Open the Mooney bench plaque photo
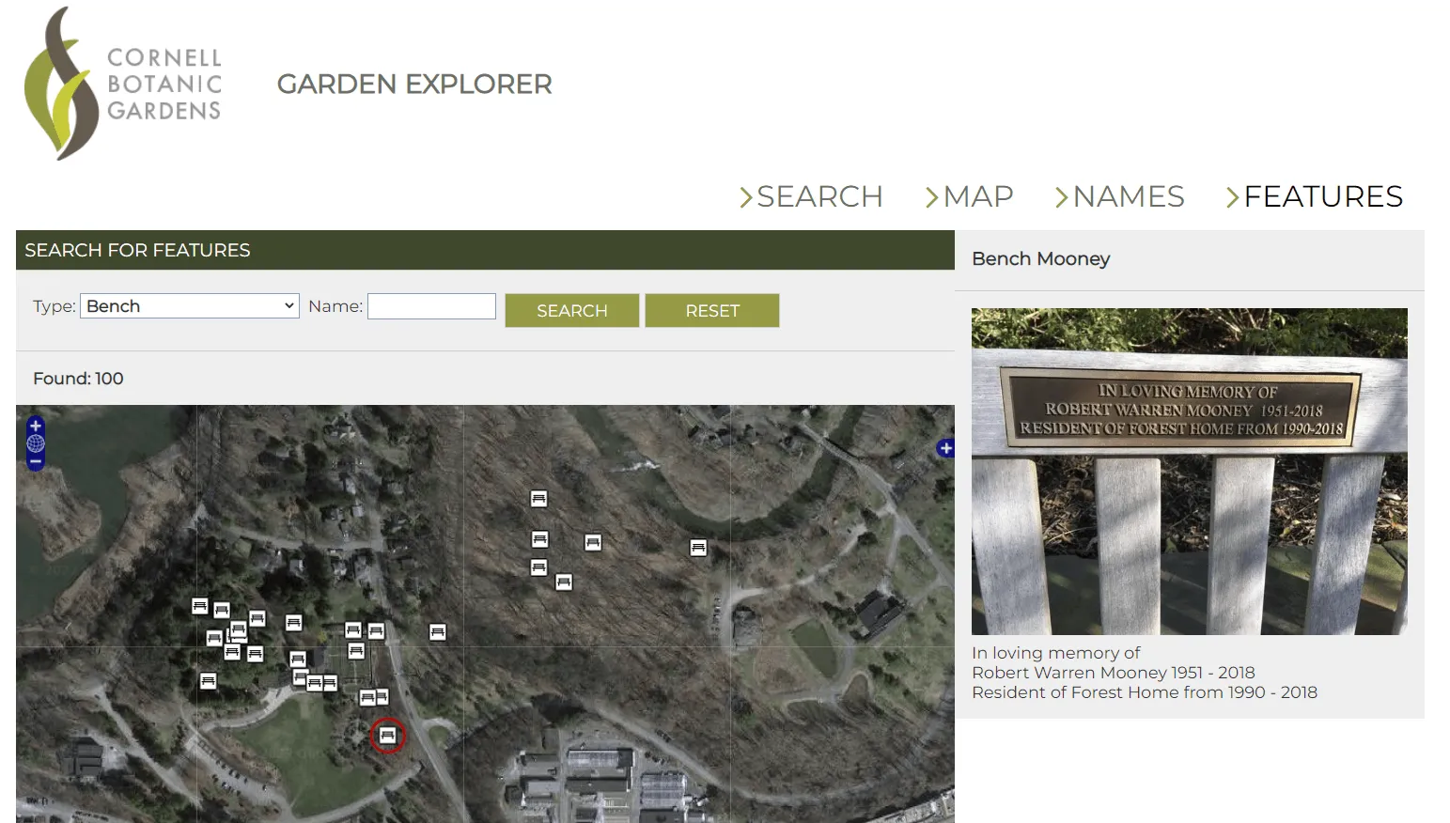Image resolution: width=1450 pixels, height=823 pixels. (x=1190, y=472)
